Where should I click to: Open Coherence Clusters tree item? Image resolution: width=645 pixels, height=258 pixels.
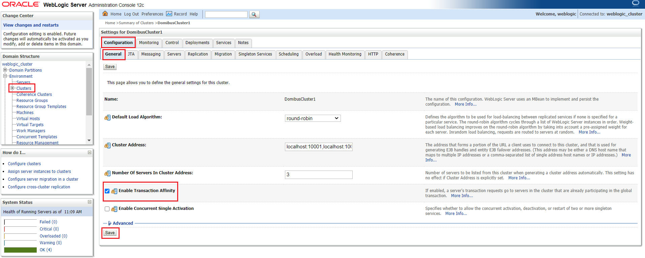(x=34, y=95)
